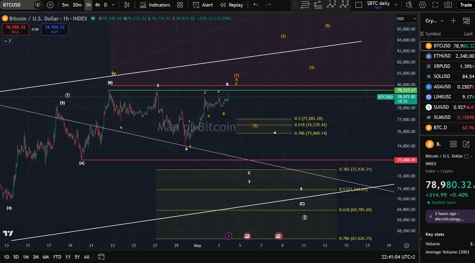Click the redo arrow in the top toolbar

pos(269,5)
